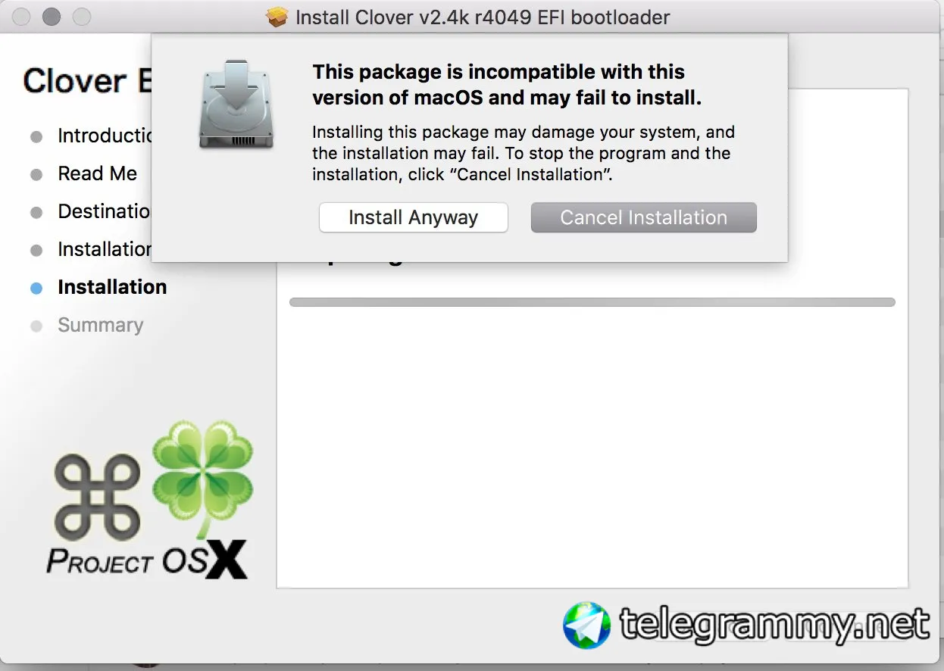This screenshot has height=671, width=944.
Task: Select the Summary step in sidebar
Action: tap(100, 325)
